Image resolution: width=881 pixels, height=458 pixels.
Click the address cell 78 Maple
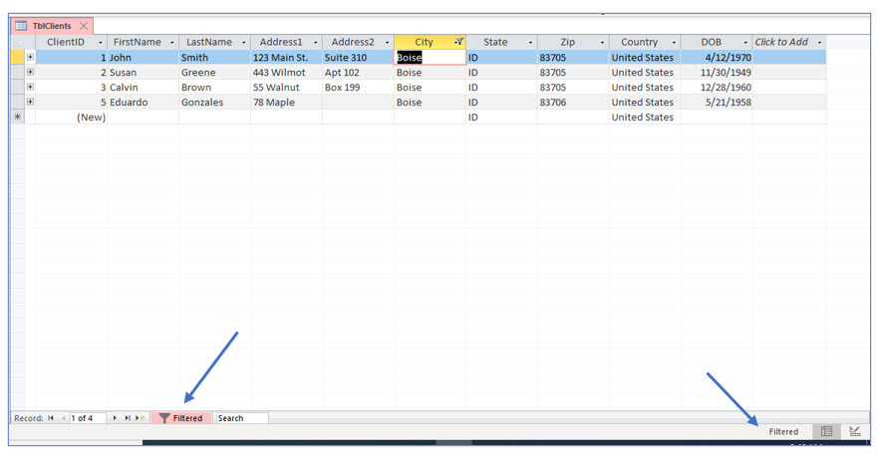click(x=286, y=103)
